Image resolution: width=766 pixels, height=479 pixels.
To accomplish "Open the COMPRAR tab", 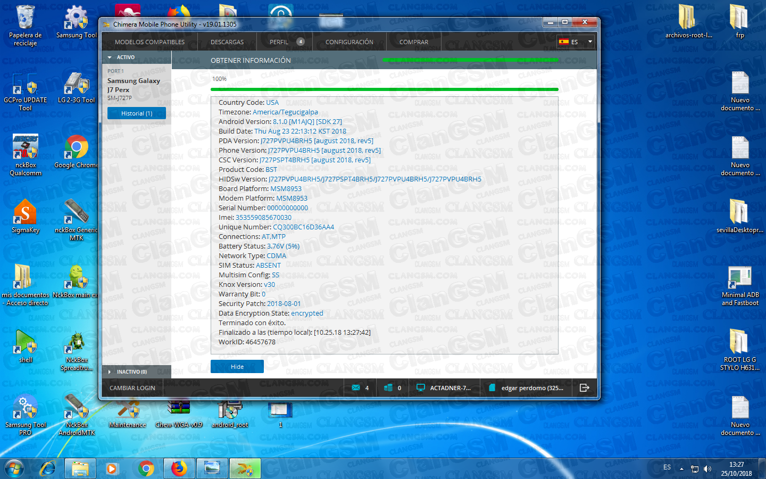I will tap(414, 42).
